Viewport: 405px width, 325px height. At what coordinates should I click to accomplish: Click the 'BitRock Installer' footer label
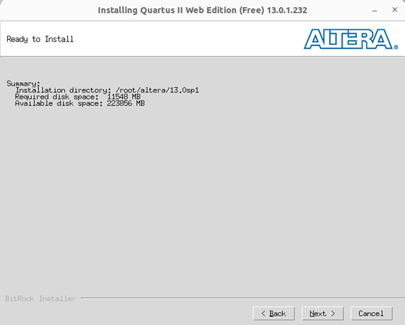point(40,298)
